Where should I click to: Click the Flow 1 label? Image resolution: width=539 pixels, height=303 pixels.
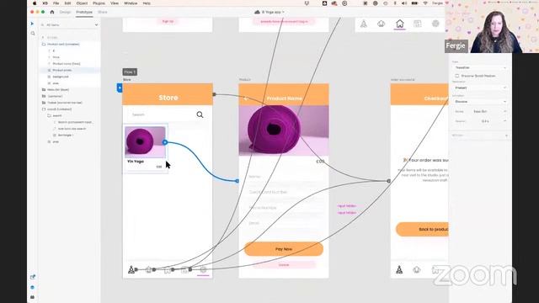pyautogui.click(x=130, y=72)
